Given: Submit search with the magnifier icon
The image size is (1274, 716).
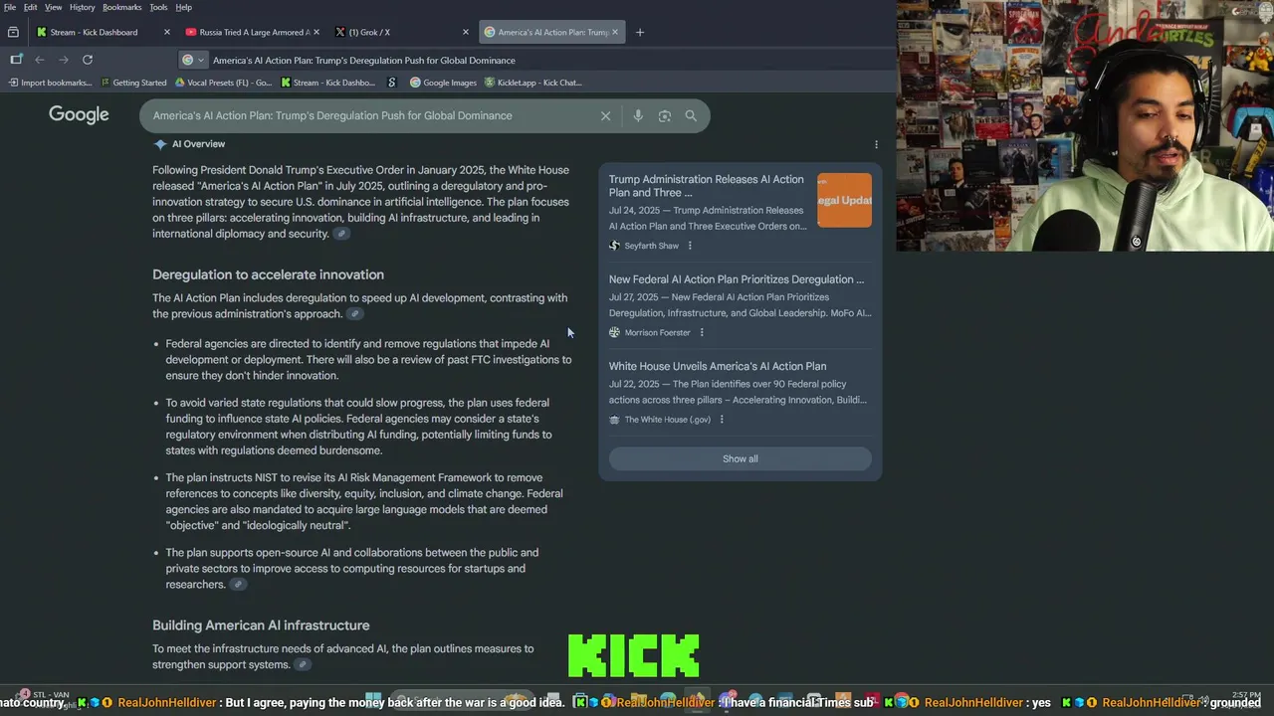Looking at the screenshot, I should (691, 116).
